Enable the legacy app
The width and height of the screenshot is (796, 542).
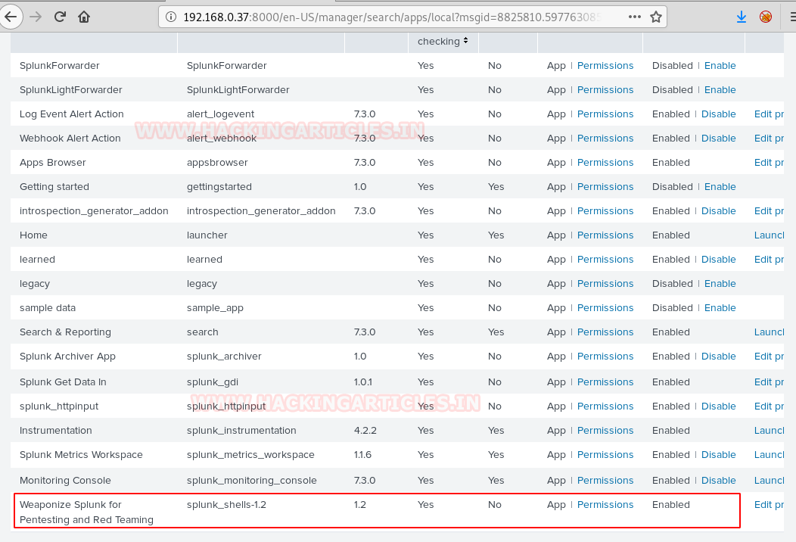(720, 283)
